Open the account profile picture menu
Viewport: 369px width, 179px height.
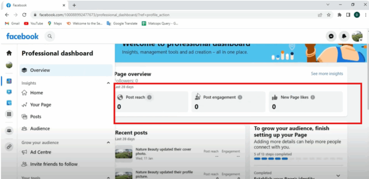click(357, 36)
